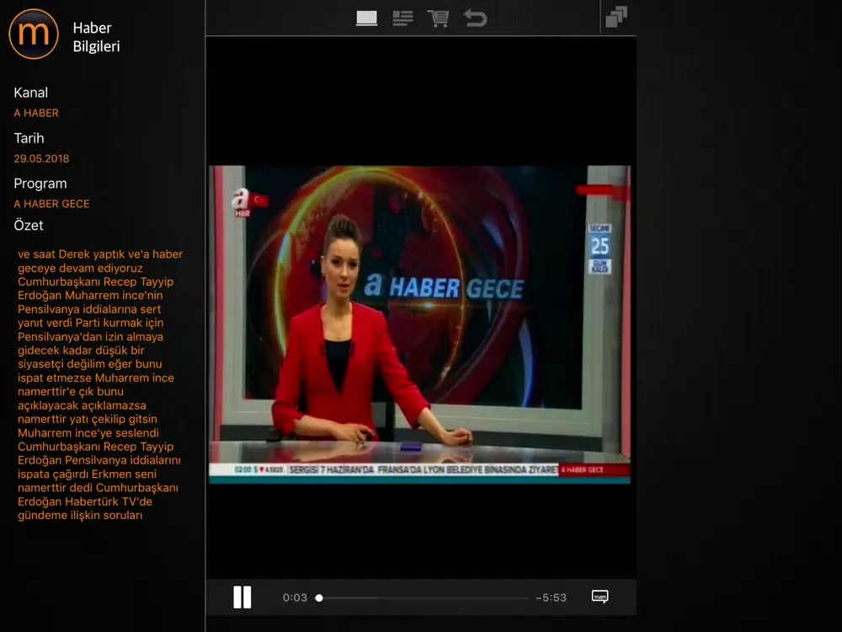This screenshot has height=632, width=842.
Task: Click the Tarih label
Action: coord(29,138)
